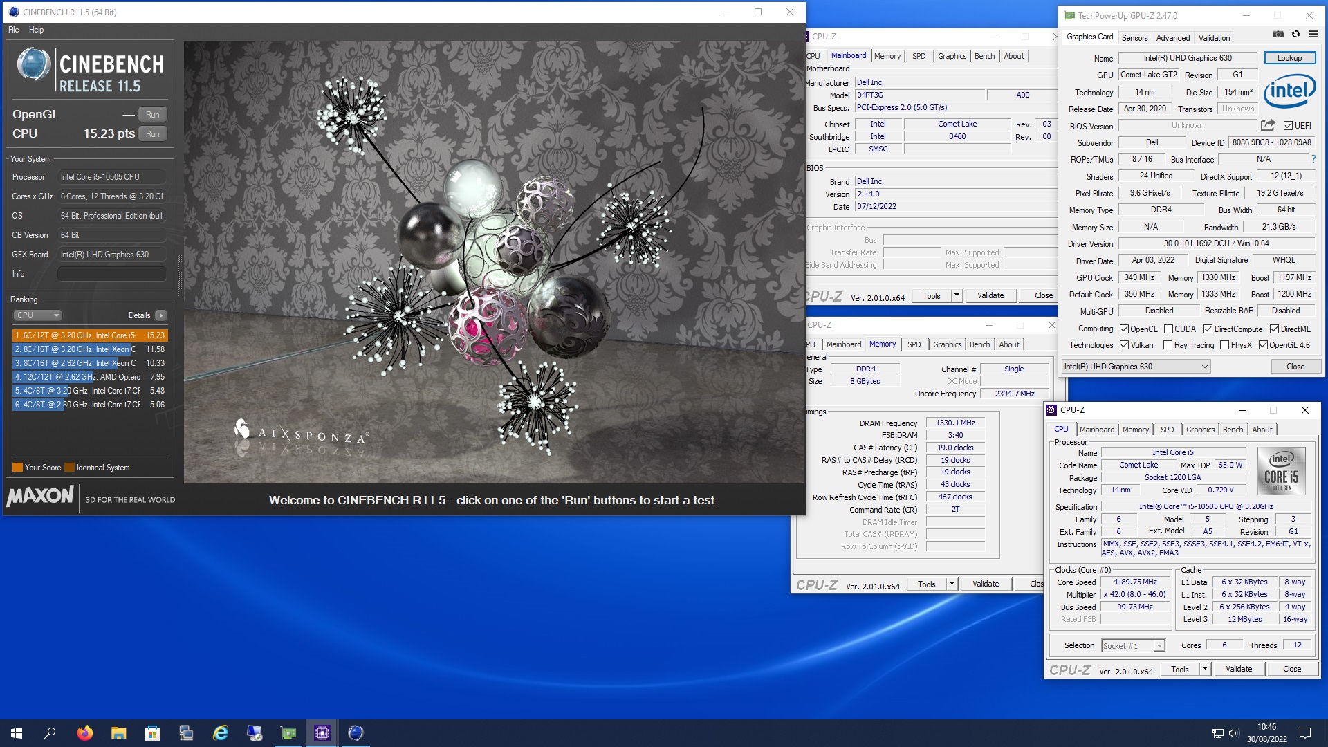This screenshot has width=1328, height=747.
Task: Click the Close button in GPU-Z
Action: point(1295,367)
